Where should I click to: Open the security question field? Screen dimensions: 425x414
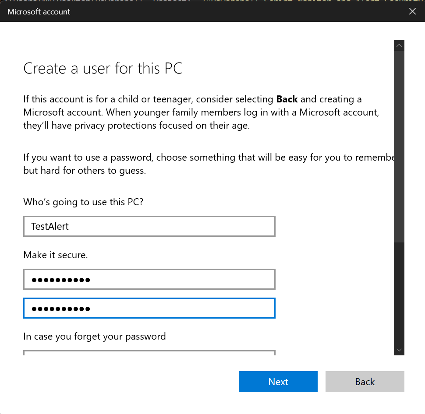[149, 354]
